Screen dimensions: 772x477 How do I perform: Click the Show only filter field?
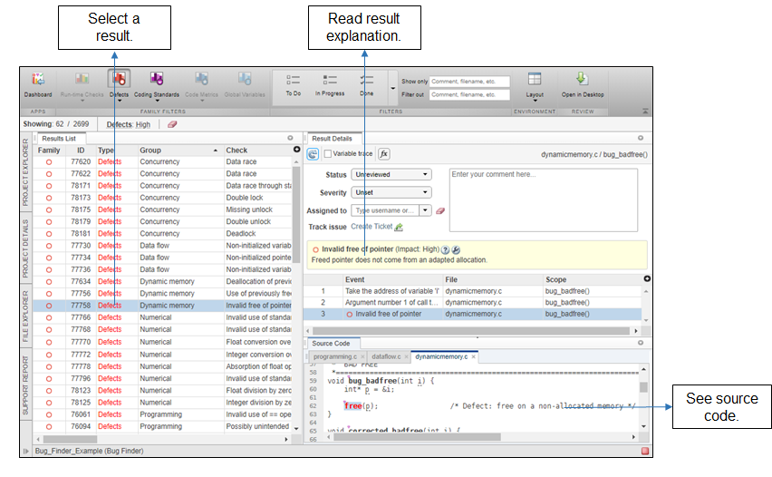tap(469, 81)
